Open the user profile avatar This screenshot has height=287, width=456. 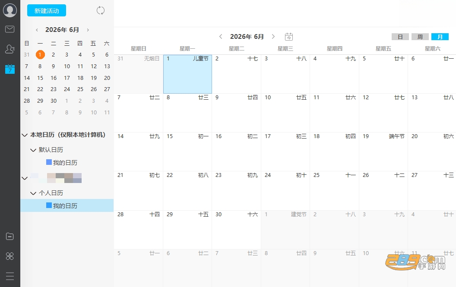tap(10, 10)
